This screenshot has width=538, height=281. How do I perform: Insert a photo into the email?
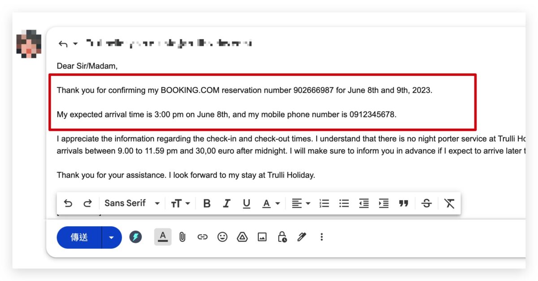click(262, 237)
